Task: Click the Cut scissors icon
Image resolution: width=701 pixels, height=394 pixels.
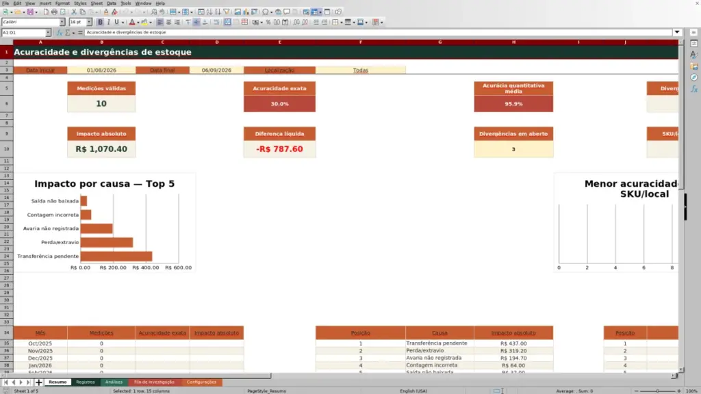Action: (x=74, y=12)
